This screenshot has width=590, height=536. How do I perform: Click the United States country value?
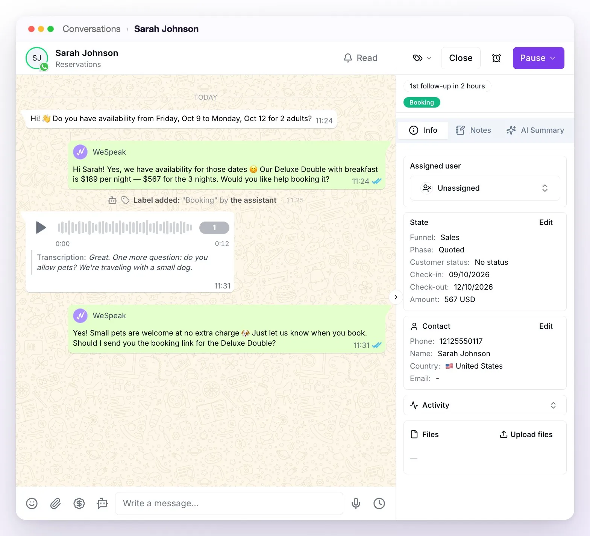click(x=474, y=366)
